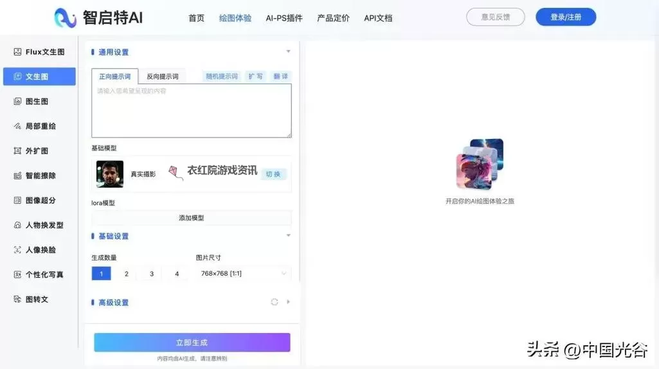
Task: Switch to 正向提示词 tab
Action: pos(114,76)
